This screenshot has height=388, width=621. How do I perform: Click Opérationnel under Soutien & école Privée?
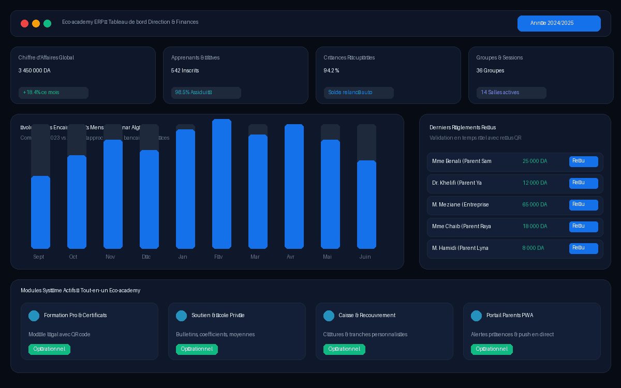(197, 349)
